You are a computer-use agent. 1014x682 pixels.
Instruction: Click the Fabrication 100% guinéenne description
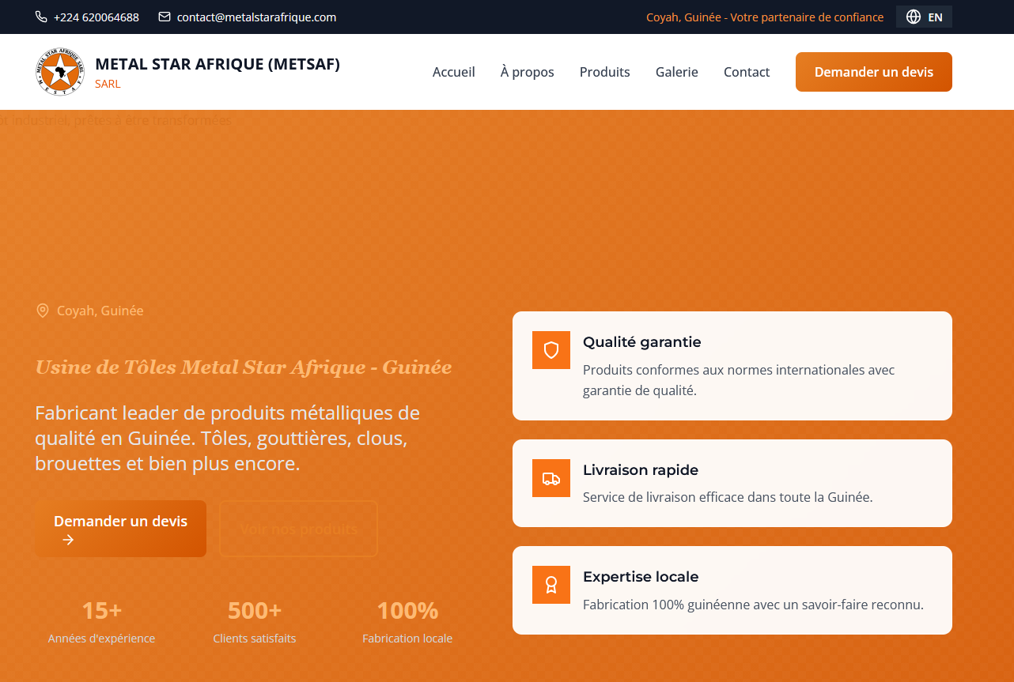[753, 605]
